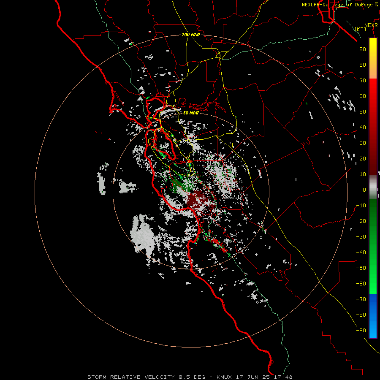Click the positive 40 scale value
This screenshot has height=380, width=380.
[363, 127]
